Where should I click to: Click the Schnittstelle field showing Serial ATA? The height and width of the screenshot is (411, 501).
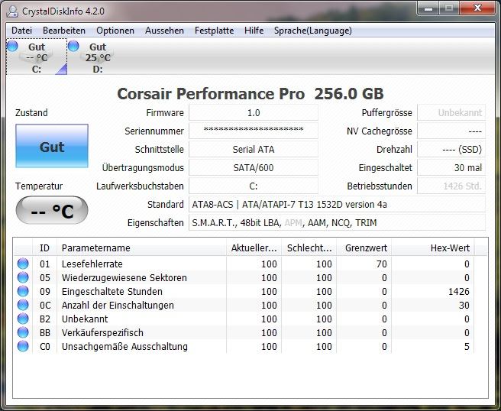point(254,149)
